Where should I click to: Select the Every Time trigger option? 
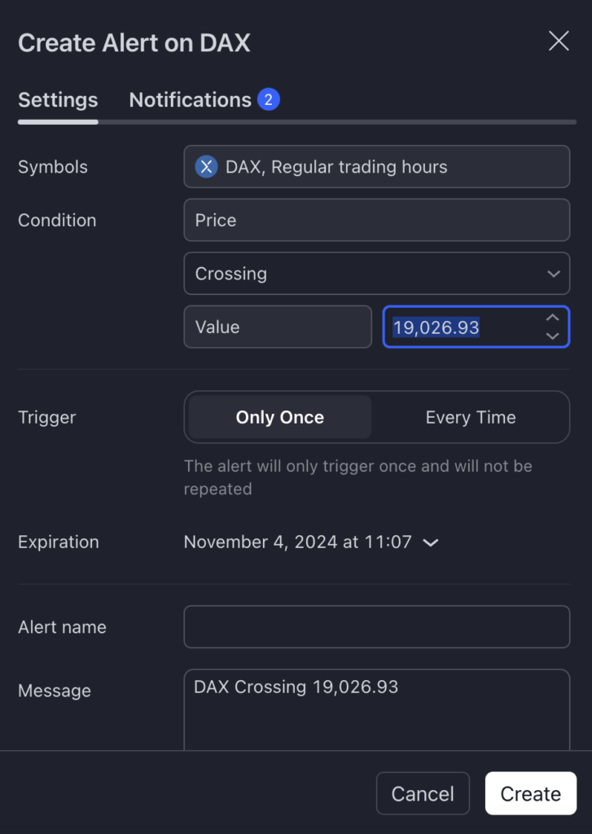pyautogui.click(x=471, y=417)
